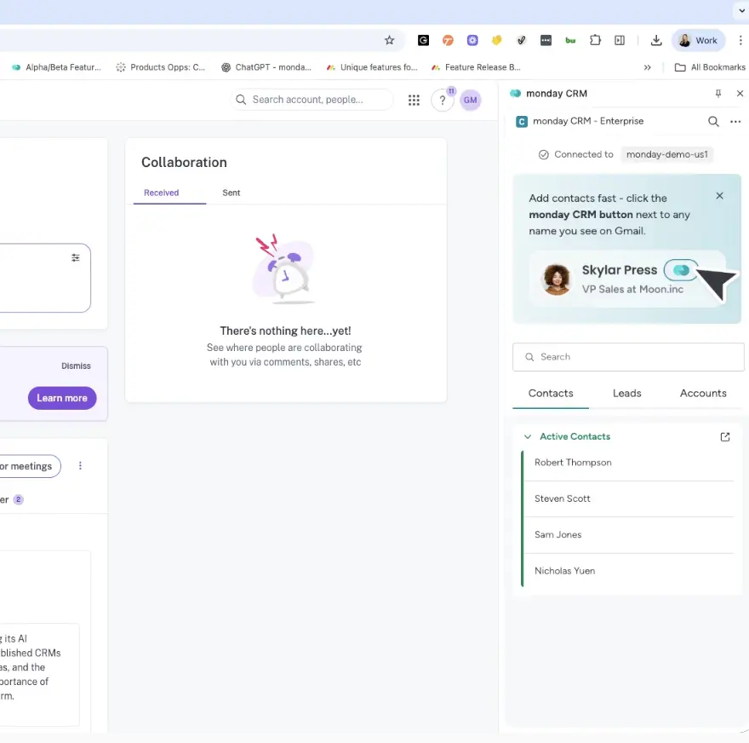Switch to the Accounts tab
Image resolution: width=749 pixels, height=743 pixels.
pyautogui.click(x=703, y=393)
